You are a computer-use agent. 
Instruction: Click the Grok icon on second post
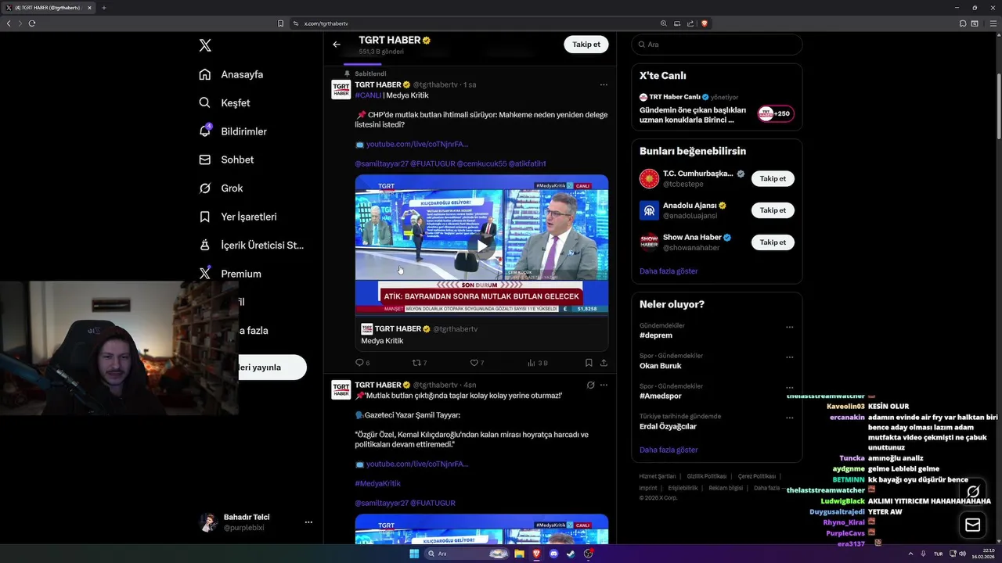coord(590,385)
